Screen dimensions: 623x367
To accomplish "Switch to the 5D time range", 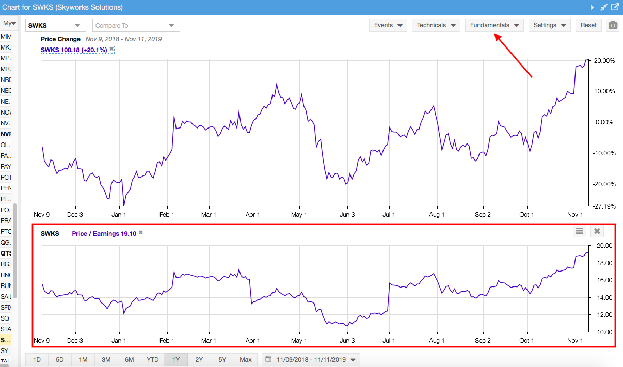I will [x=60, y=359].
